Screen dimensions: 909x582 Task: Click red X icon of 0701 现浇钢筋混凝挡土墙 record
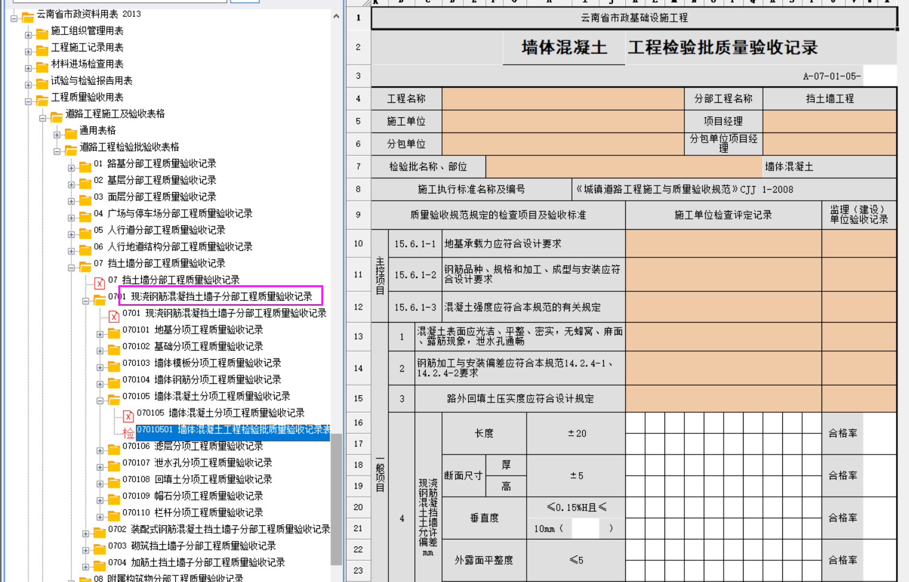pyautogui.click(x=114, y=316)
